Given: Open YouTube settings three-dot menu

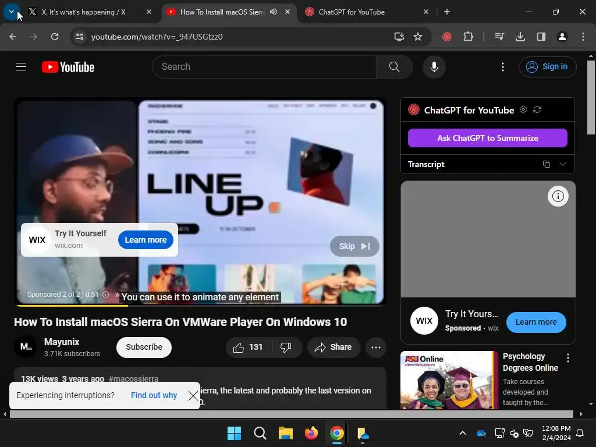Looking at the screenshot, I should [x=502, y=67].
